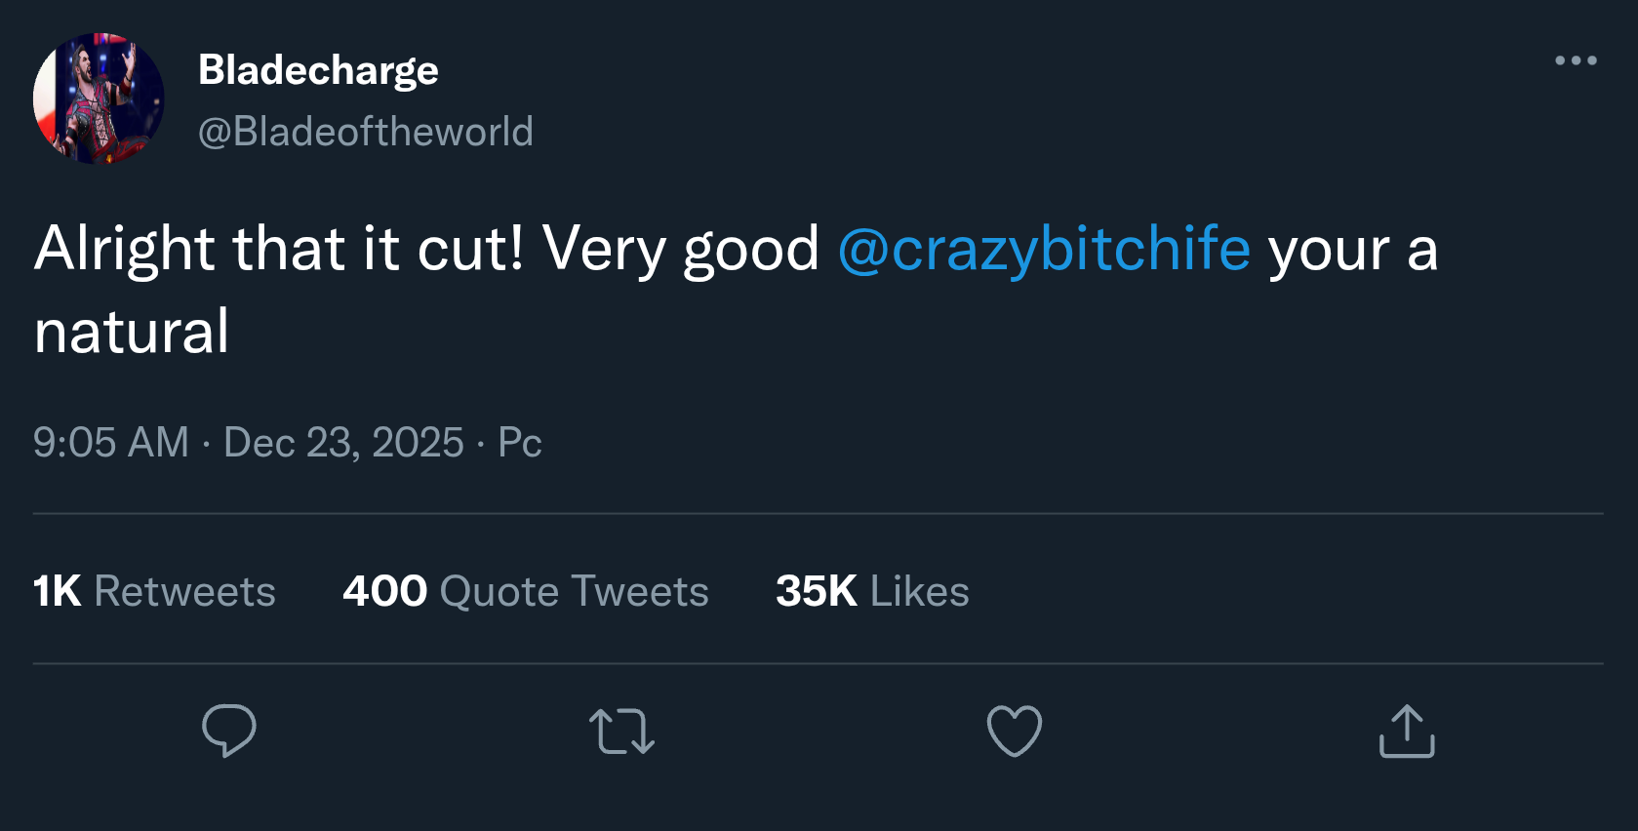View who liked via Likes label
1638x831 pixels.
(919, 591)
